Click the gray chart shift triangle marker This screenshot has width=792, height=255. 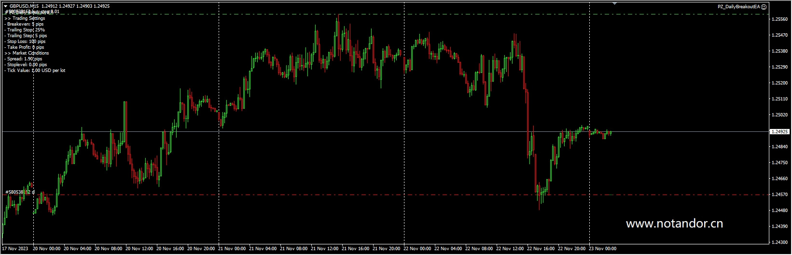point(614,3)
